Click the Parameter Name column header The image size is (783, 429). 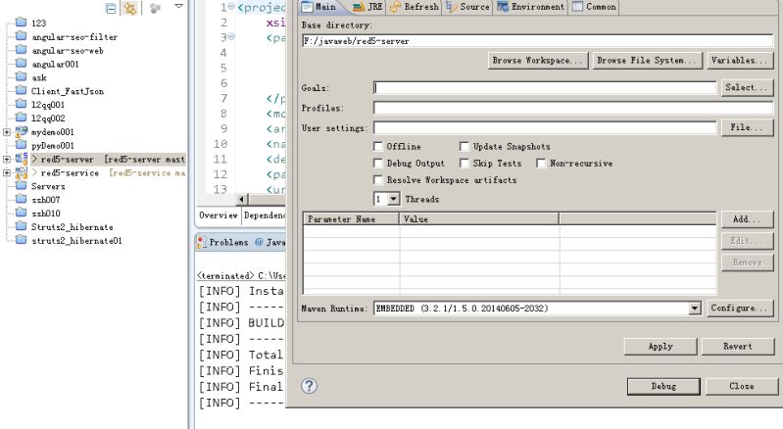(x=351, y=218)
